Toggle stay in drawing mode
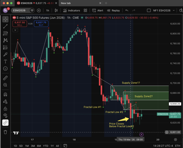 (x=5, y=101)
